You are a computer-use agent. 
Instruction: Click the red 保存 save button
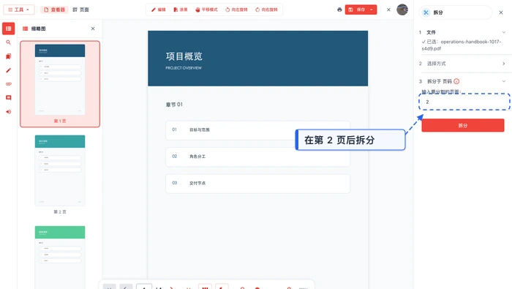pyautogui.click(x=357, y=10)
